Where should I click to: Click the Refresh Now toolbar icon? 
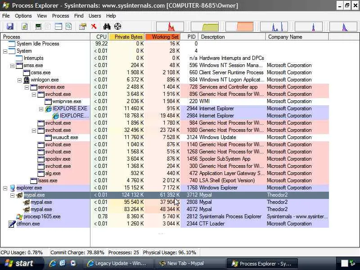click(25, 27)
